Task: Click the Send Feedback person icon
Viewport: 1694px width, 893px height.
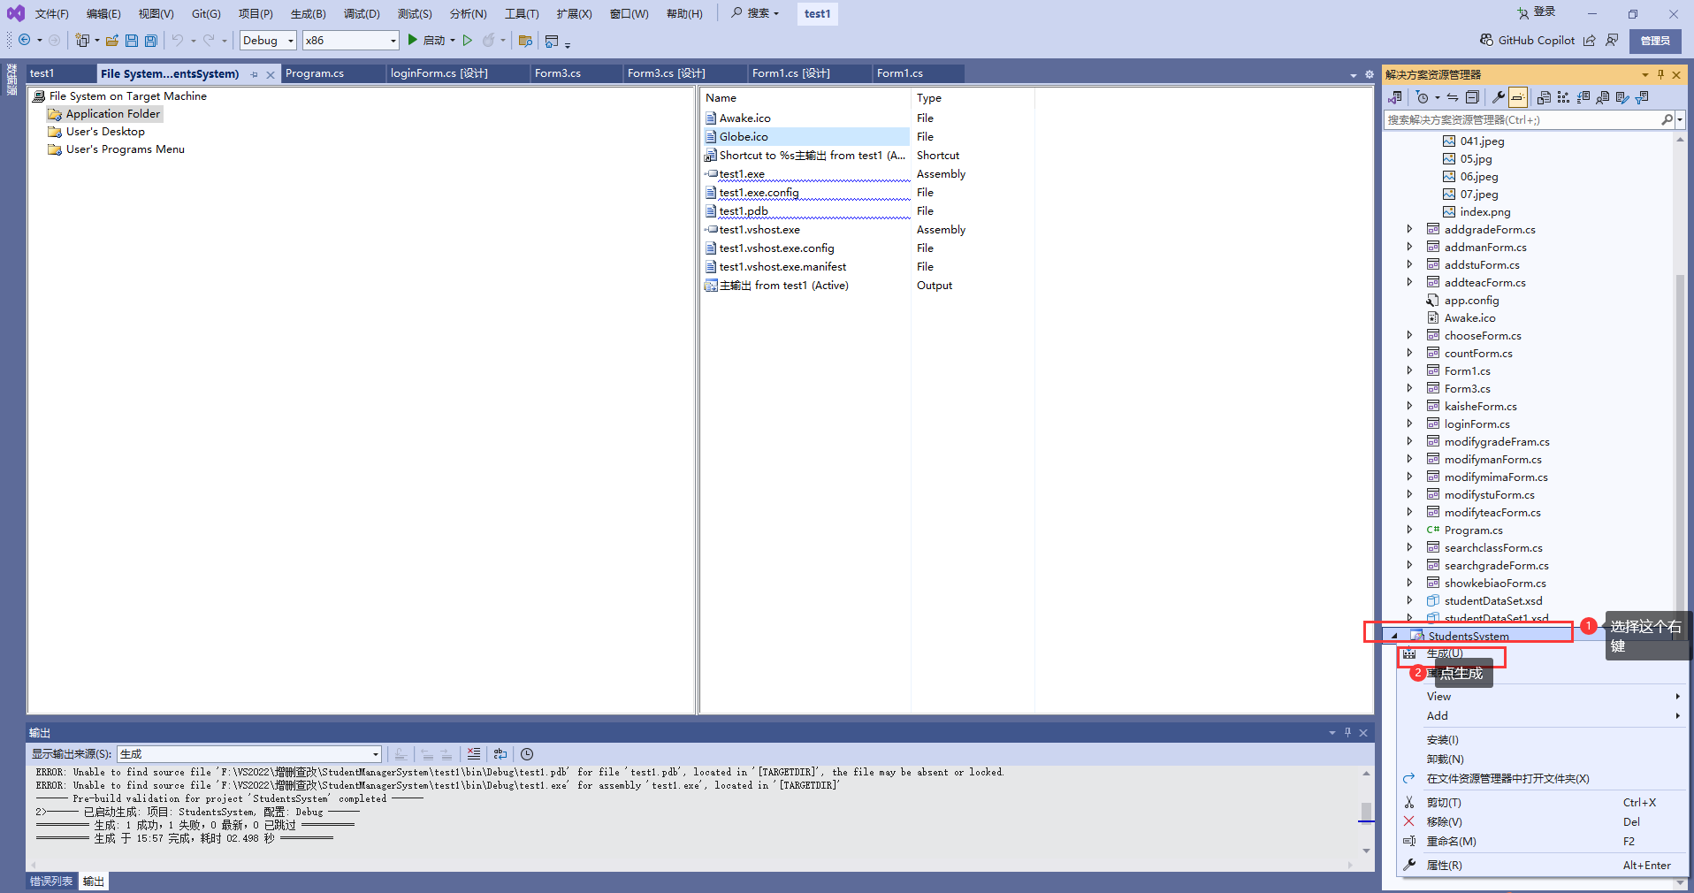Action: tap(1612, 40)
